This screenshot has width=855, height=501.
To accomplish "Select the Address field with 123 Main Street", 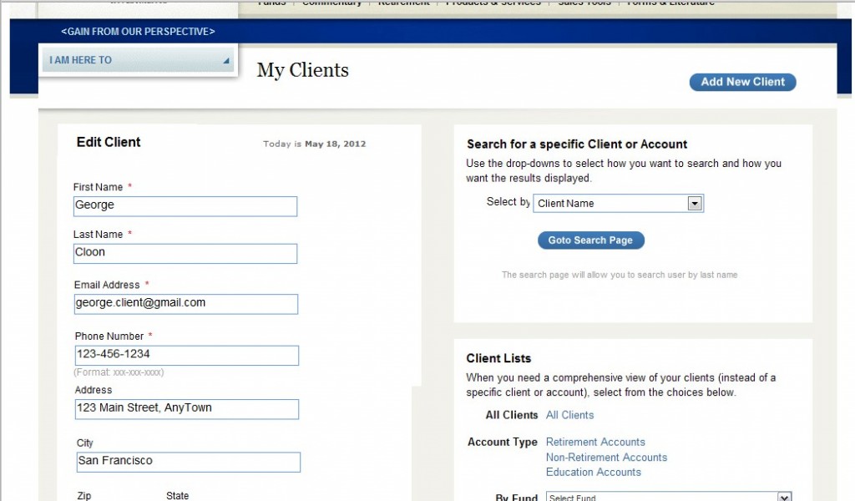I will click(x=186, y=409).
